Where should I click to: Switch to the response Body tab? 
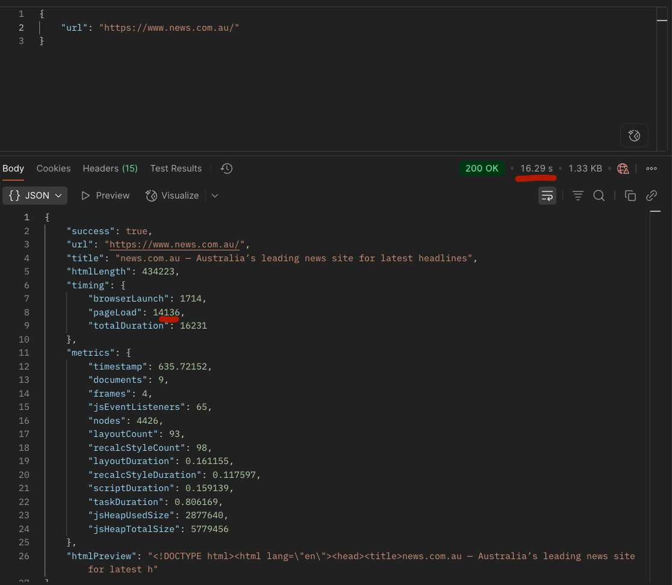[13, 169]
